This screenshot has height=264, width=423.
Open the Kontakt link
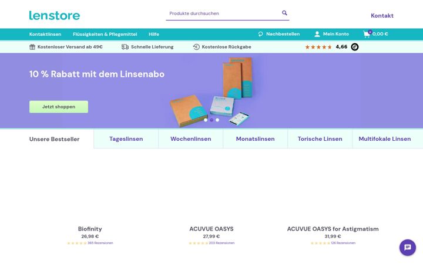click(x=382, y=16)
